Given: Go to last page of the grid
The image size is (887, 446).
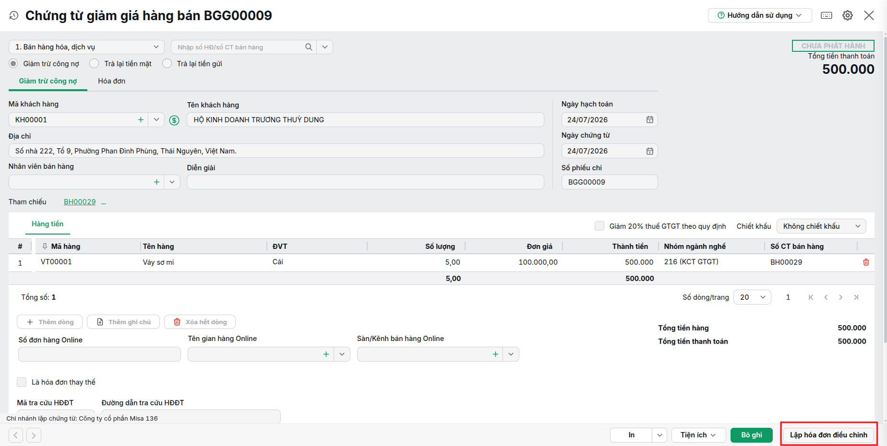Looking at the screenshot, I should click(856, 297).
